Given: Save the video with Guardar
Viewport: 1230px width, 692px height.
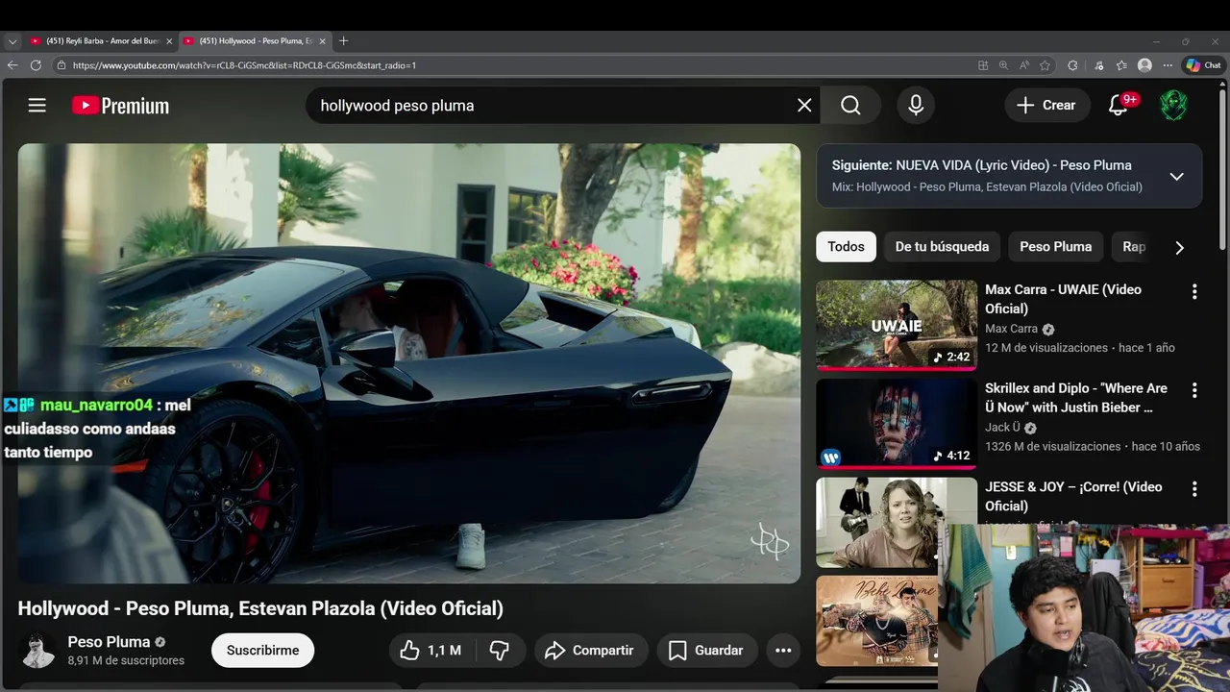Looking at the screenshot, I should [706, 651].
